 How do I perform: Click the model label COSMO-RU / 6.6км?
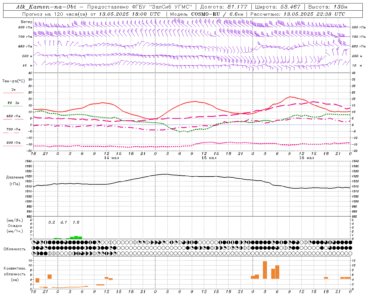coord(217,14)
